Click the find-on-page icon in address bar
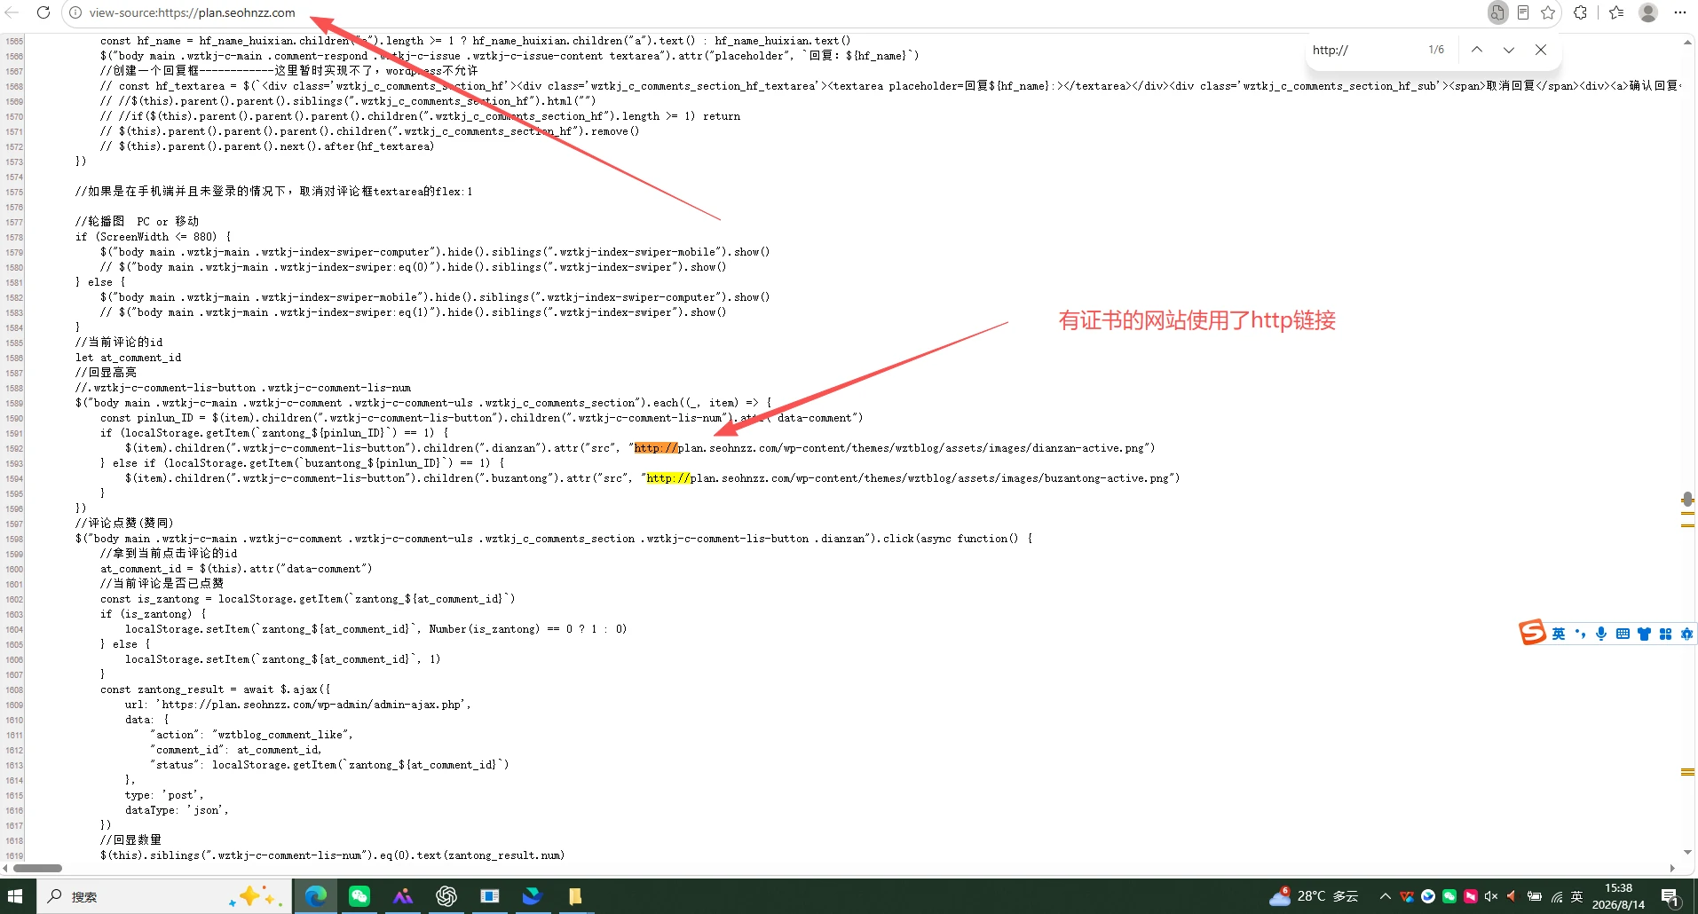Viewport: 1698px width, 914px height. point(1497,12)
